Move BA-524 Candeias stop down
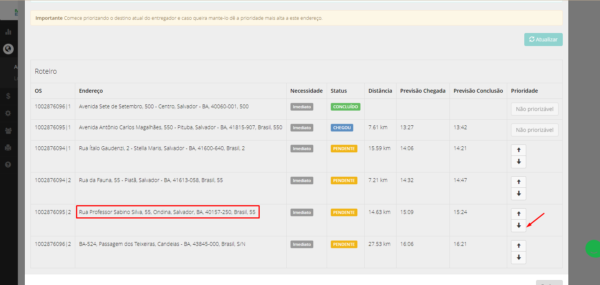Image resolution: width=600 pixels, height=285 pixels. (519, 258)
